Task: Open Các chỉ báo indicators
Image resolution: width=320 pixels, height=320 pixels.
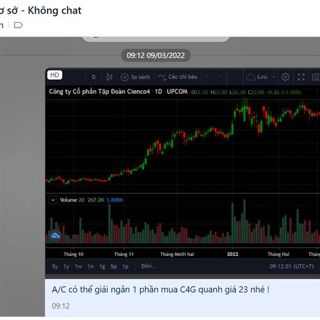Action: [x=178, y=77]
